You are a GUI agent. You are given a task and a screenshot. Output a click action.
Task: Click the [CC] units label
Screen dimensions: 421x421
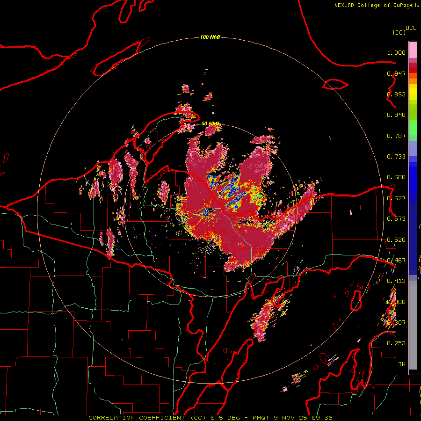pyautogui.click(x=399, y=32)
